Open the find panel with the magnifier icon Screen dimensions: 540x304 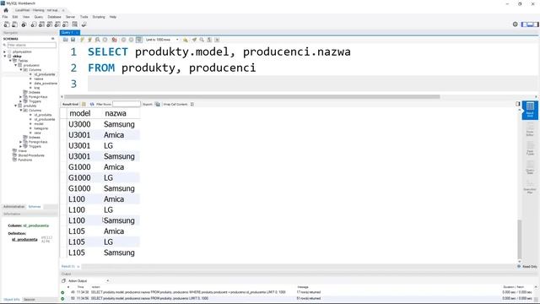[x=202, y=40]
